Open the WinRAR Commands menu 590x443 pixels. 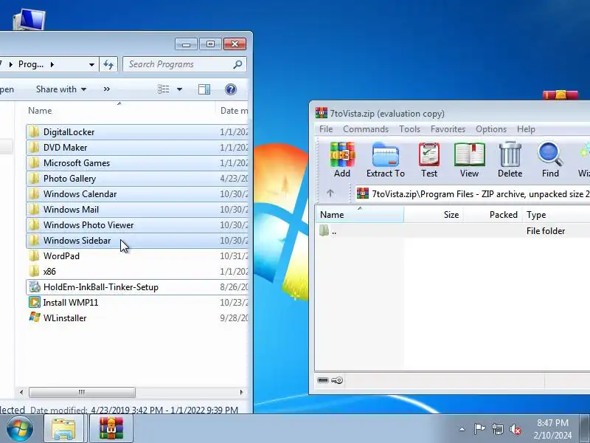pyautogui.click(x=366, y=129)
